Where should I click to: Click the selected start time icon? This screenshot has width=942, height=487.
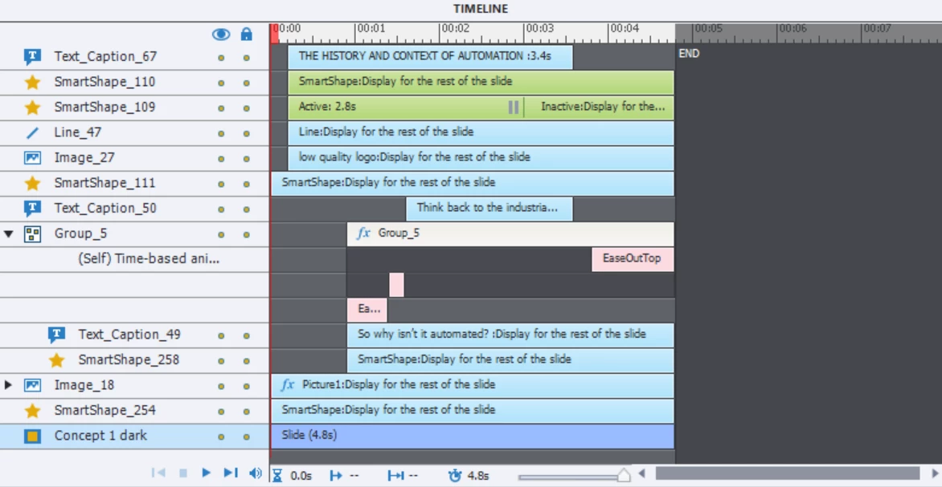(337, 476)
